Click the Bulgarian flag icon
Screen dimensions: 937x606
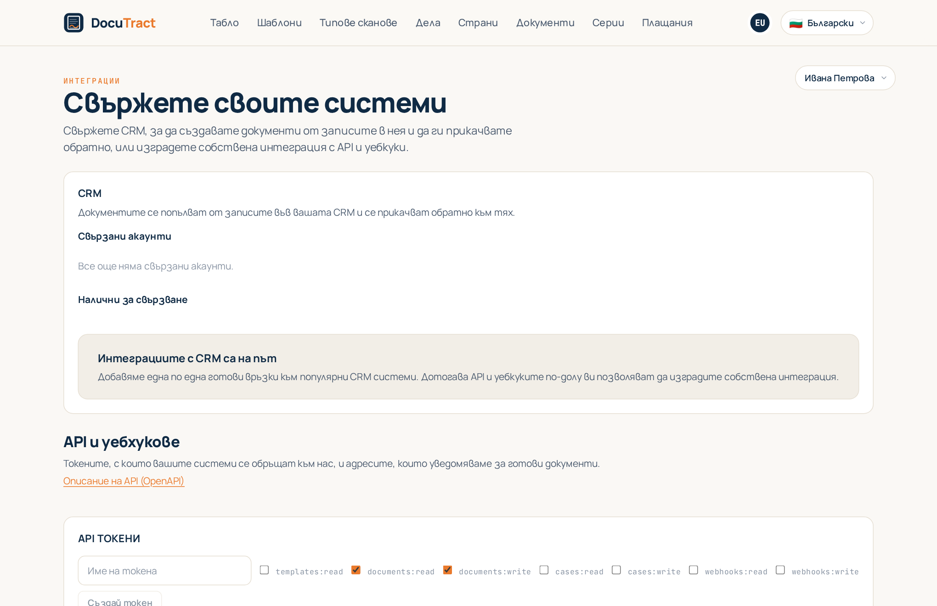(796, 23)
